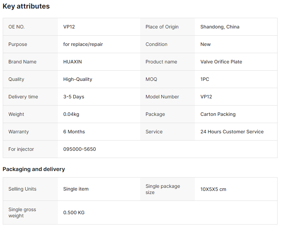Select the OE NO. value VP12
Viewport: 282px width, 230px height.
[x=69, y=27]
